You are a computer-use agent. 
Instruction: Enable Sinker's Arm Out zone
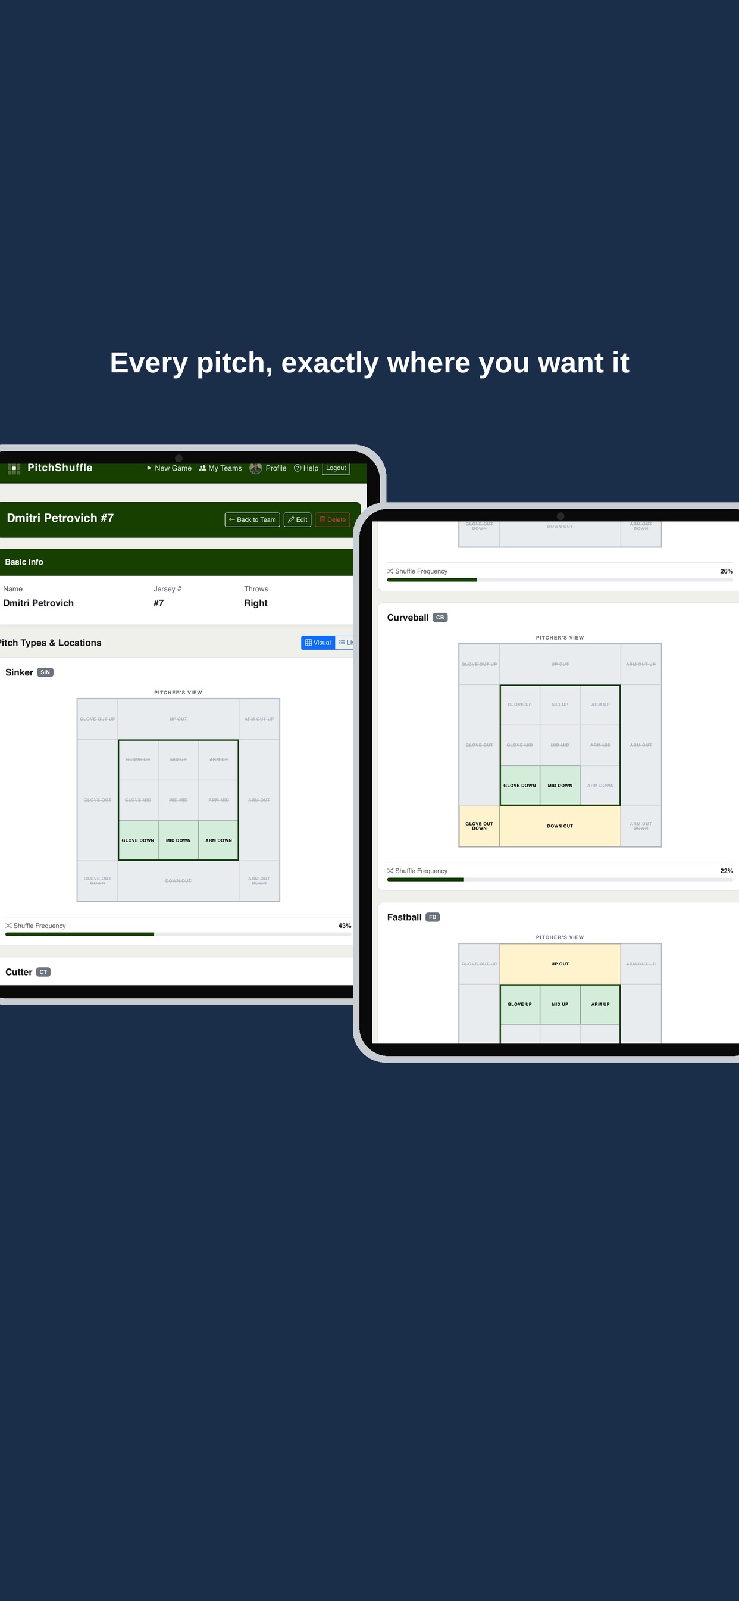coord(259,800)
